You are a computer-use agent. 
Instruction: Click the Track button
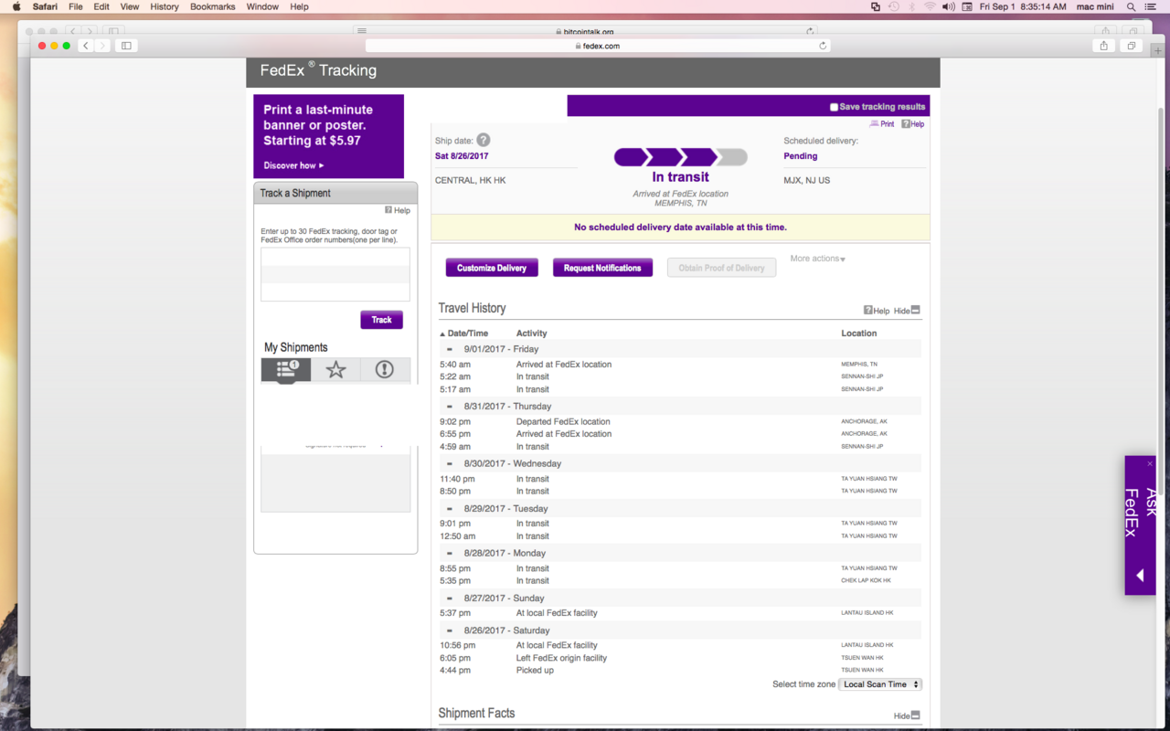pyautogui.click(x=381, y=320)
